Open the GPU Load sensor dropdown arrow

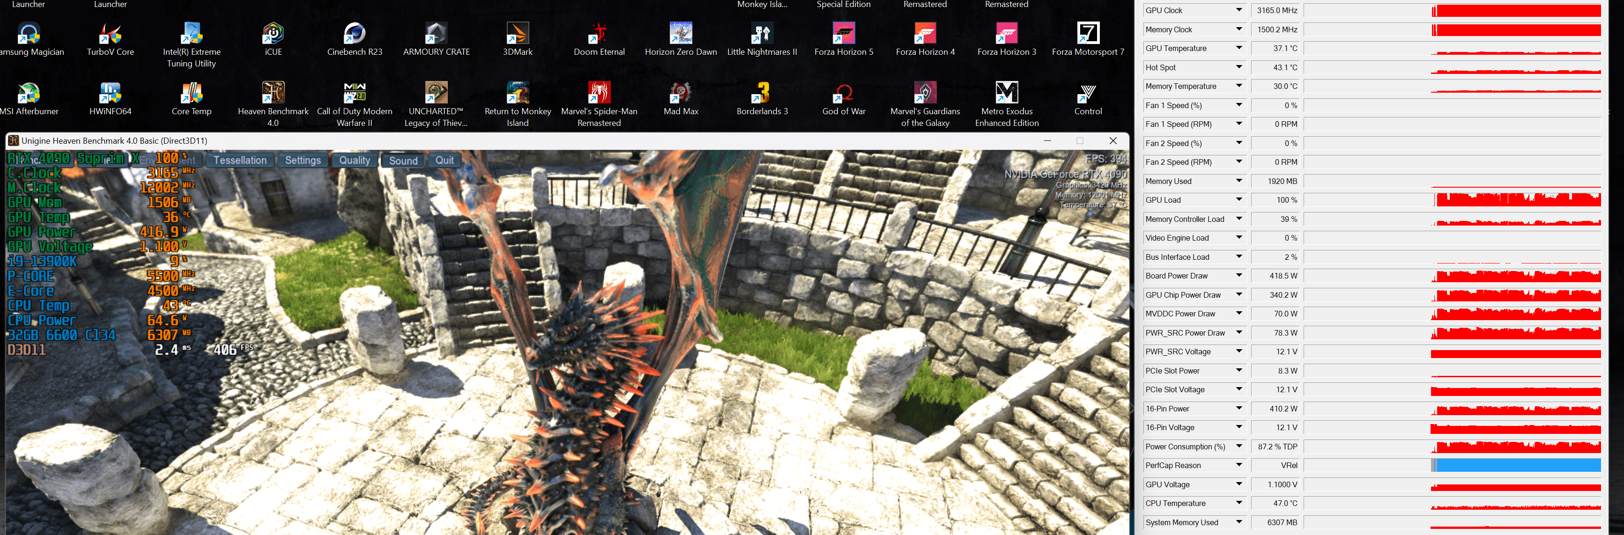point(1239,200)
